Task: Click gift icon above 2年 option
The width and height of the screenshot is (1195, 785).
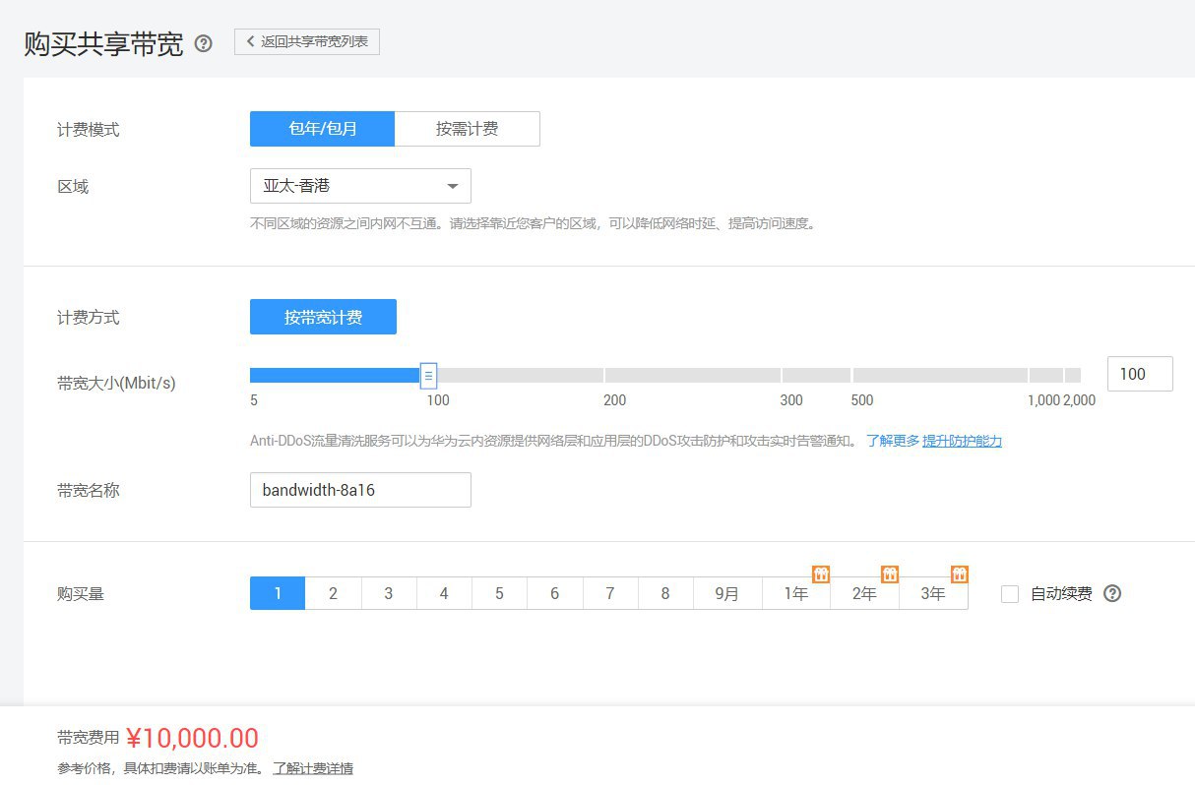Action: (890, 574)
